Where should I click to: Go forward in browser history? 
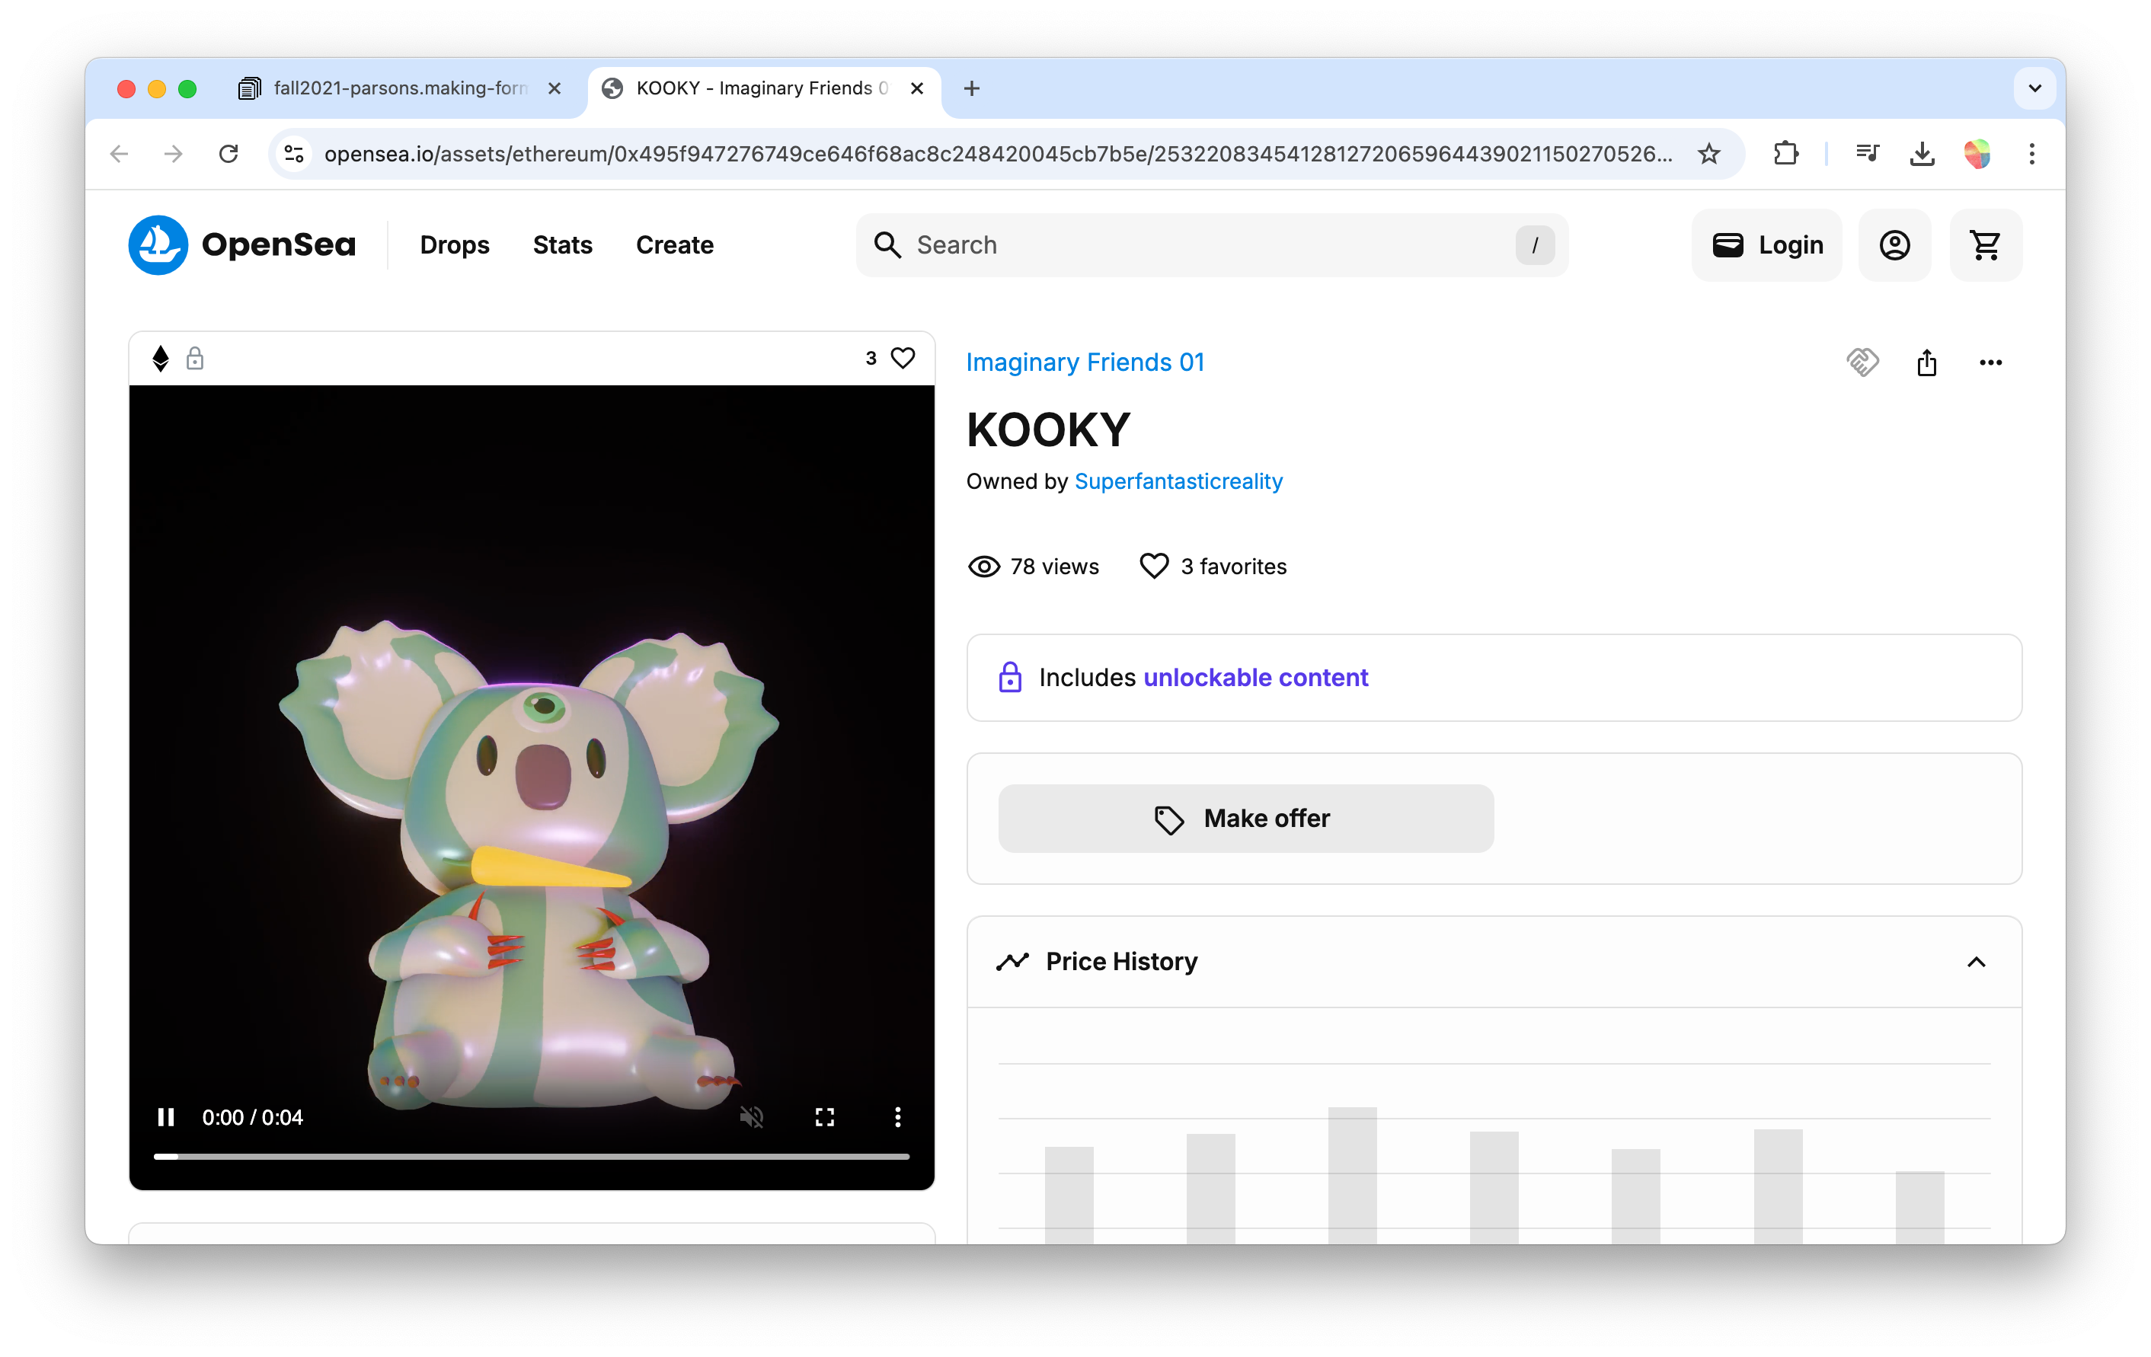click(174, 154)
